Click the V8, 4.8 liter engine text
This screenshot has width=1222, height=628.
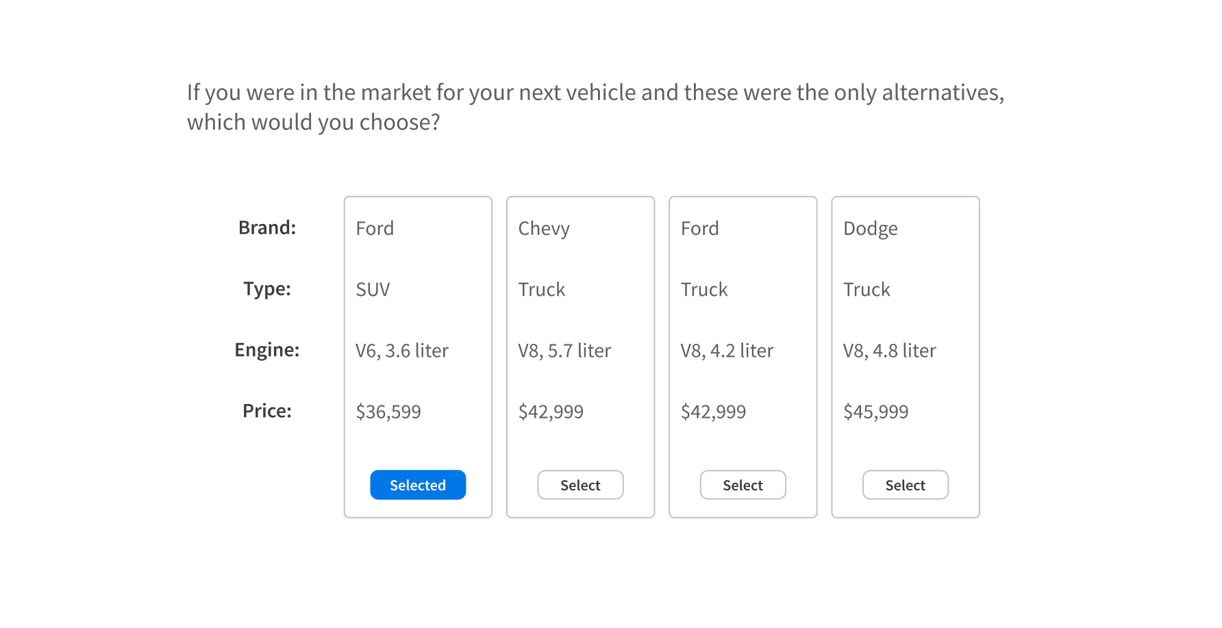coord(889,351)
